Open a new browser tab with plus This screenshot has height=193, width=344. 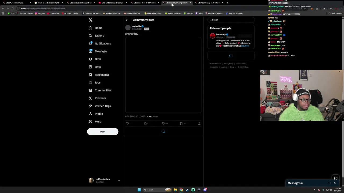pyautogui.click(x=227, y=3)
